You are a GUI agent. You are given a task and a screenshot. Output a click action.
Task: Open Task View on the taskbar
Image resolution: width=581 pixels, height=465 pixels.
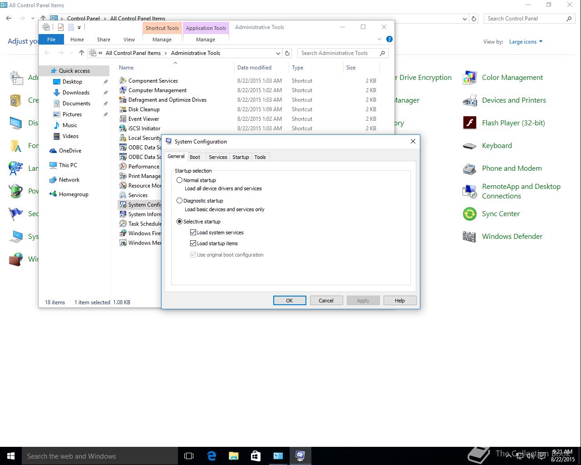(189, 456)
